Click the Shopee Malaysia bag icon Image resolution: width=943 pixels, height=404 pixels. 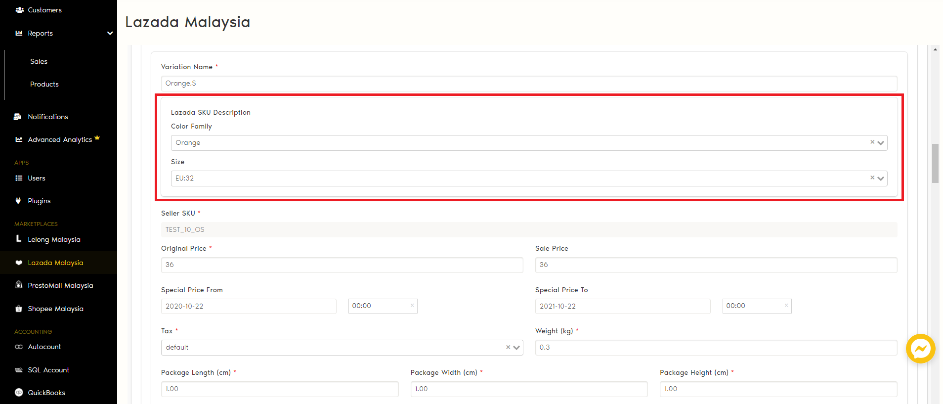(19, 309)
